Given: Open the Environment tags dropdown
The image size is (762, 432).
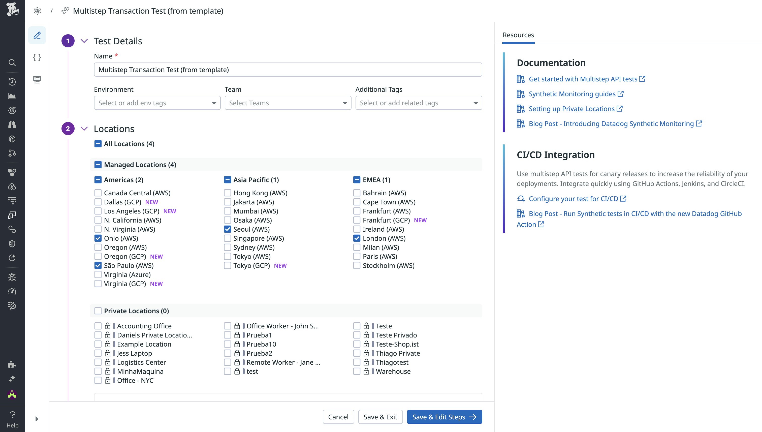Looking at the screenshot, I should click(157, 103).
